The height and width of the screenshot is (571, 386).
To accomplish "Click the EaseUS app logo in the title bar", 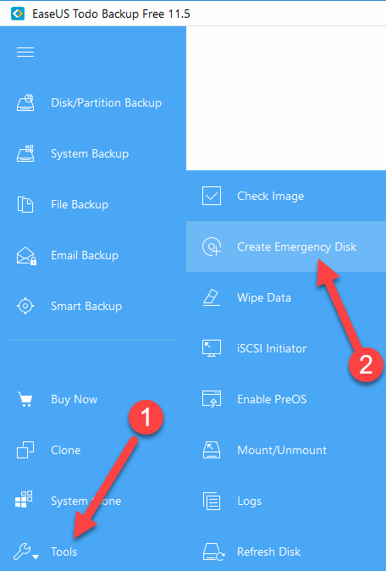I will pos(18,14).
